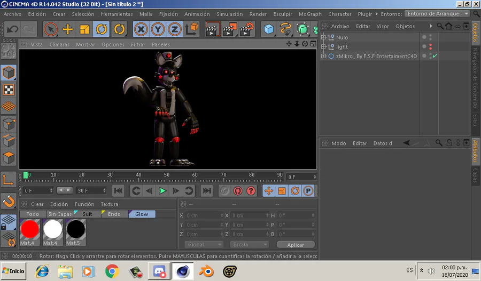
Task: Select the highlighted Rotate tool
Action: pyautogui.click(x=101, y=29)
